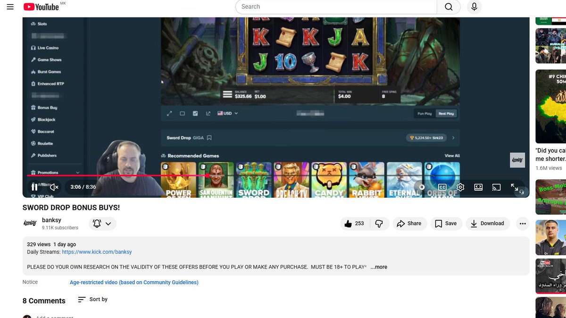Go to YouTube home via logo
This screenshot has width=566, height=318.
tap(41, 7)
